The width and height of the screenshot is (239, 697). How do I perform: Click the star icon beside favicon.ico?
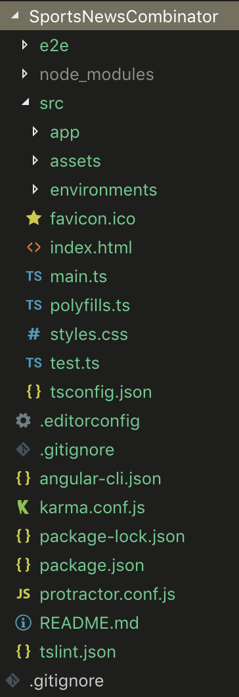point(34,219)
